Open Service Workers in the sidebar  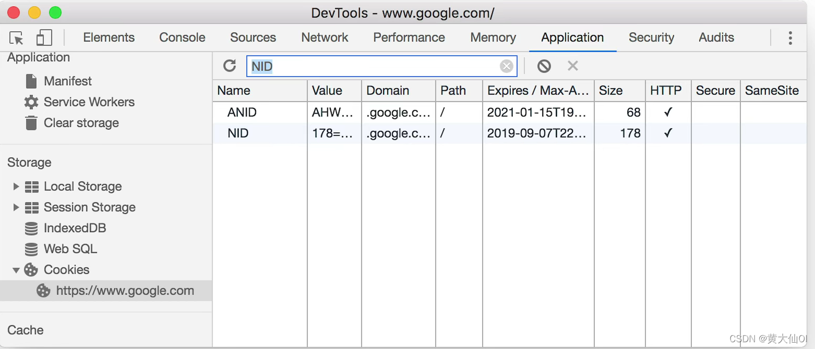tap(89, 102)
